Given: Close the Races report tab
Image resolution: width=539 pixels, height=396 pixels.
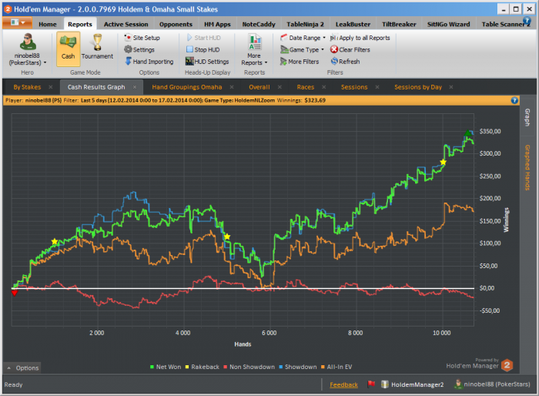Looking at the screenshot, I should point(324,87).
